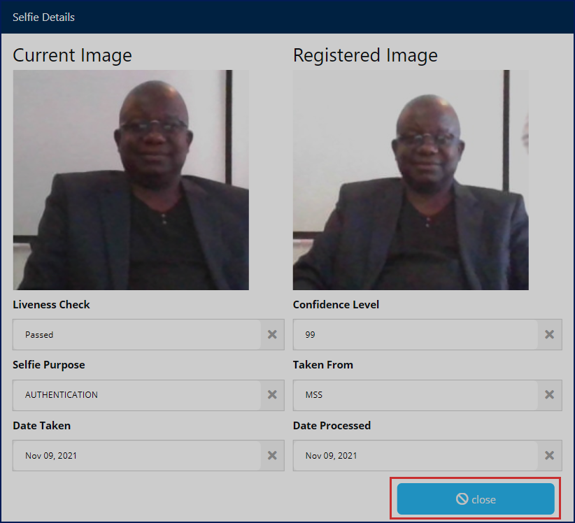This screenshot has width=575, height=523.
Task: Focus the Taken From field showing MSS
Action: point(416,395)
